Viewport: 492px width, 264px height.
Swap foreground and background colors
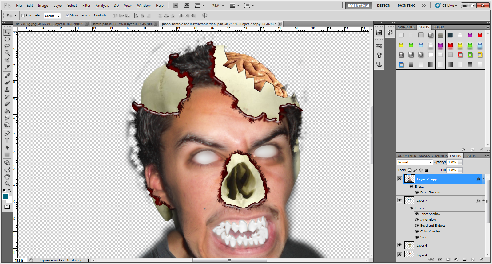coord(10,190)
